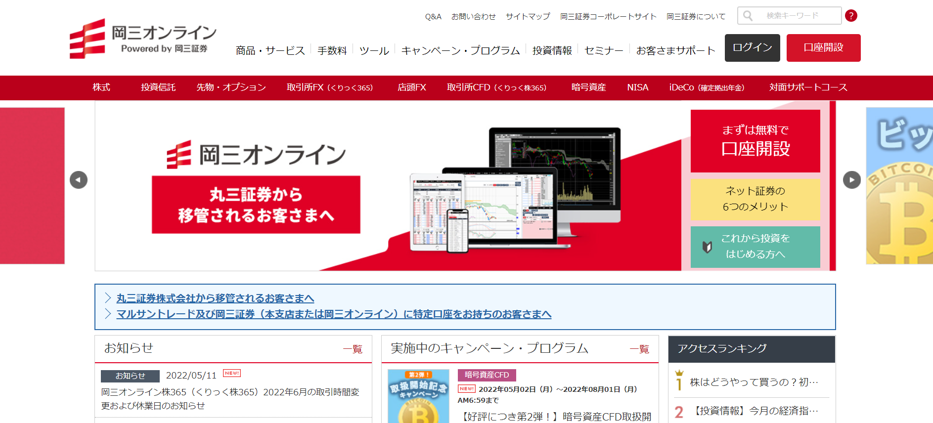
Task: Open 商品・サービス menu
Action: point(270,50)
